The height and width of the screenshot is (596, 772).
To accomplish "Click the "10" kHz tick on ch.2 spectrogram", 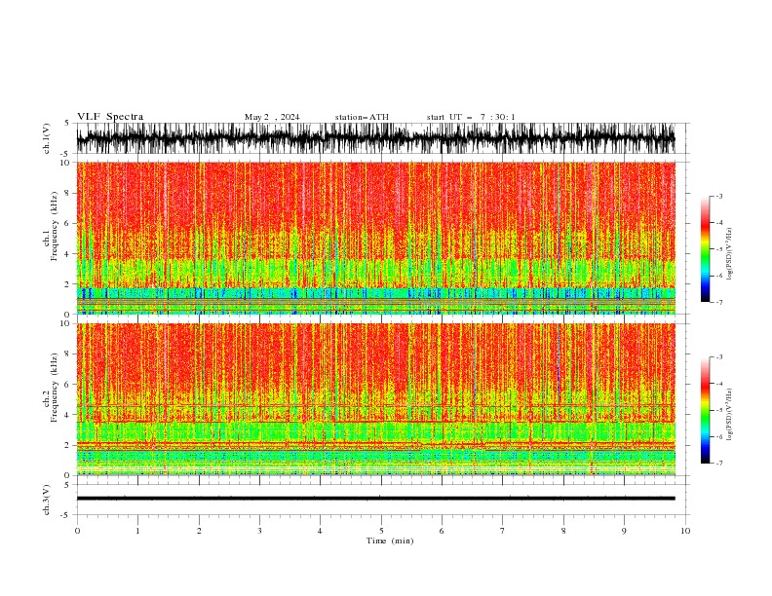I will (x=65, y=323).
